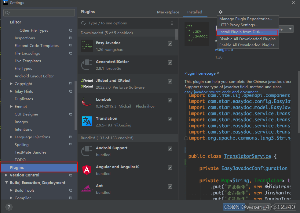Click the plugins gear settings icon
This screenshot has height=213, width=300.
click(220, 12)
